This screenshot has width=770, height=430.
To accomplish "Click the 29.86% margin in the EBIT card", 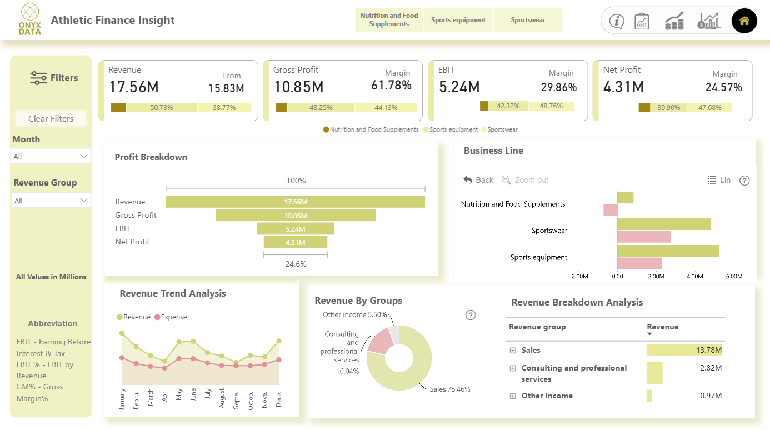I will (559, 87).
